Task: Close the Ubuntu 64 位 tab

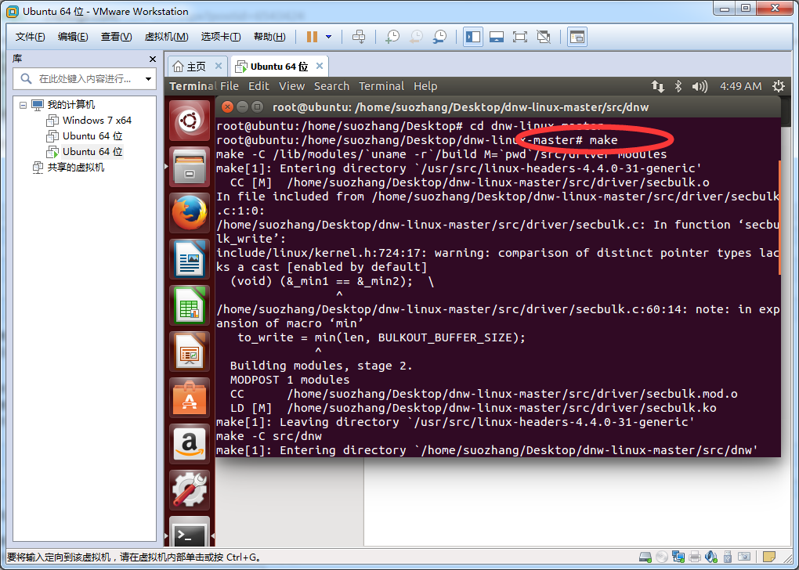Action: (x=320, y=67)
